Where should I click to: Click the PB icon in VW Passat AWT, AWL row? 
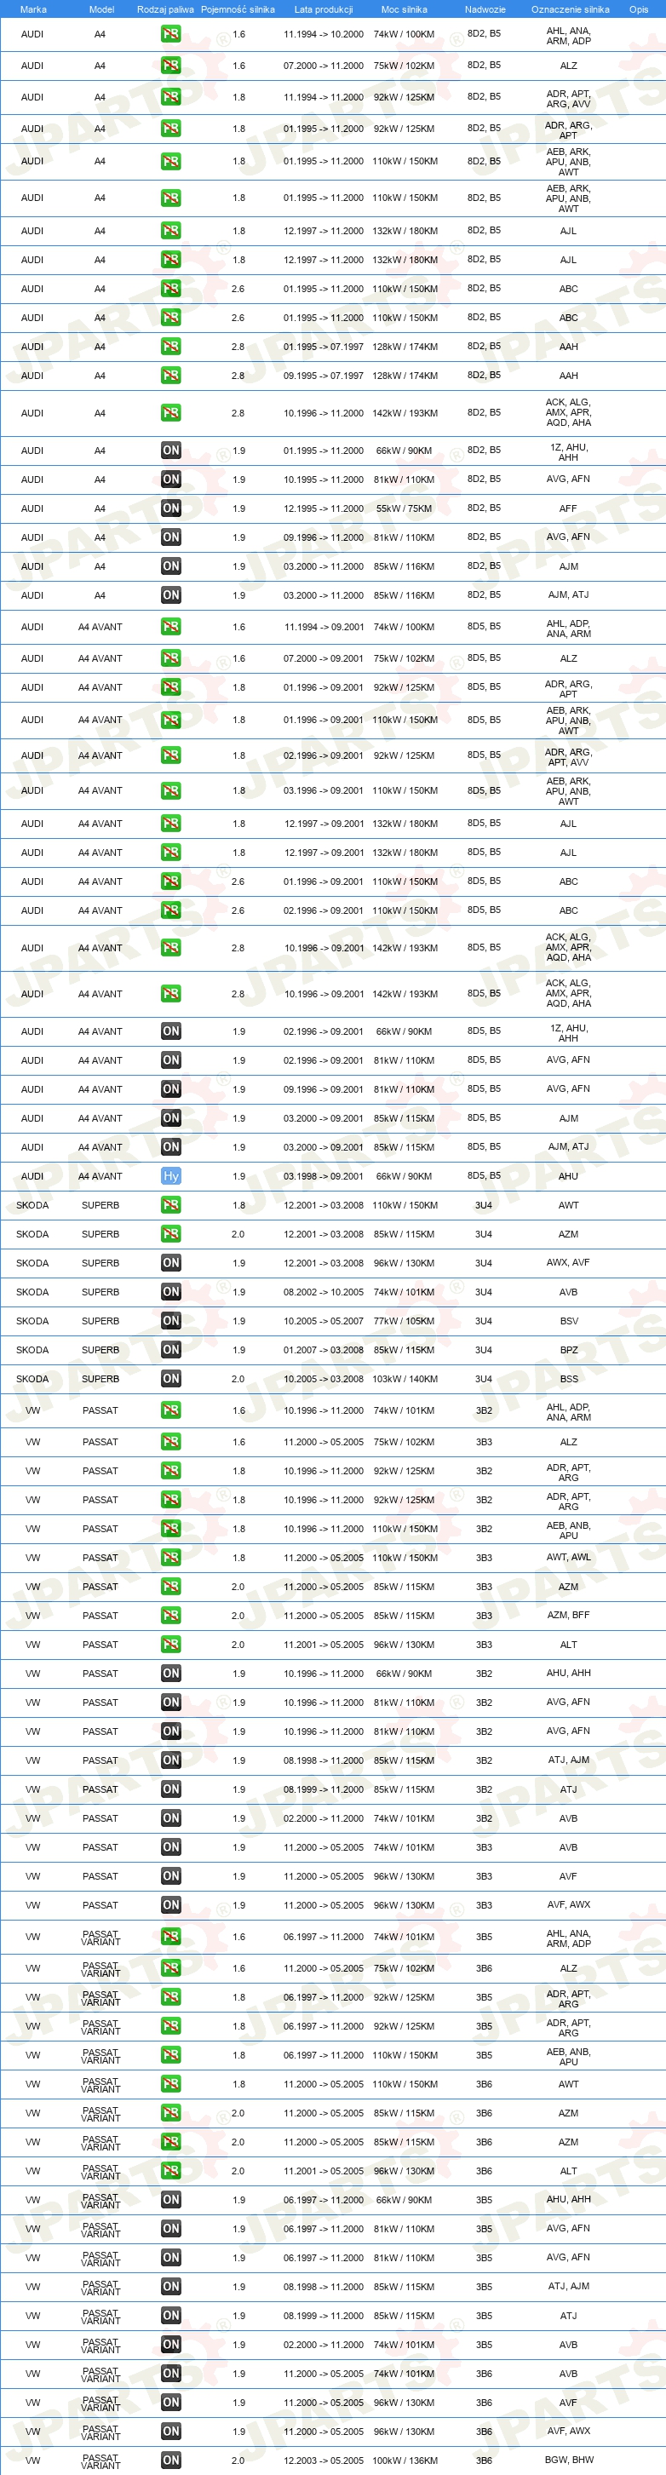[171, 1558]
